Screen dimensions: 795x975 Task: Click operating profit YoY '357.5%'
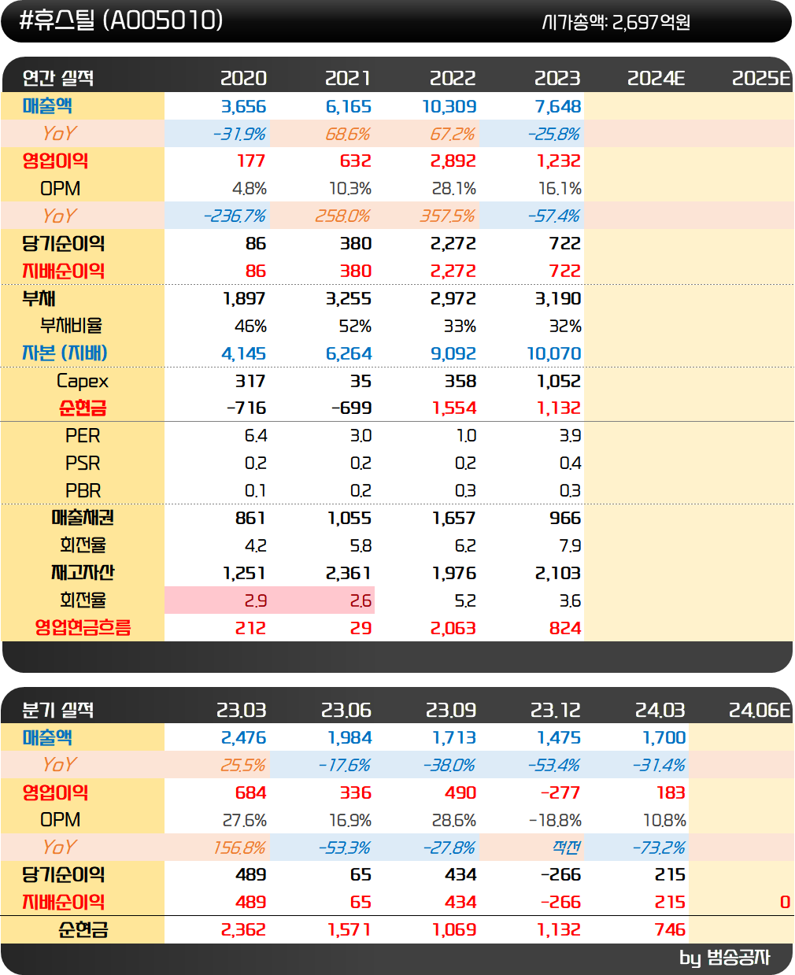click(x=448, y=216)
